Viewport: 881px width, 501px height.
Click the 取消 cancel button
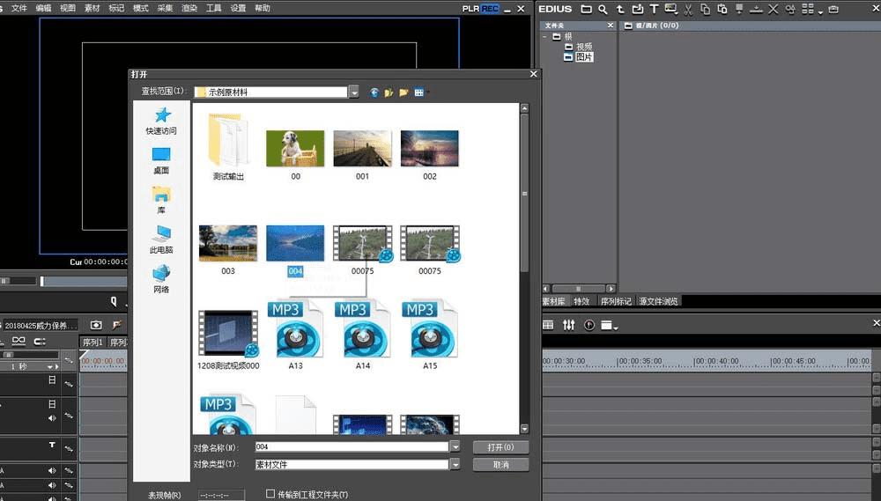[500, 464]
